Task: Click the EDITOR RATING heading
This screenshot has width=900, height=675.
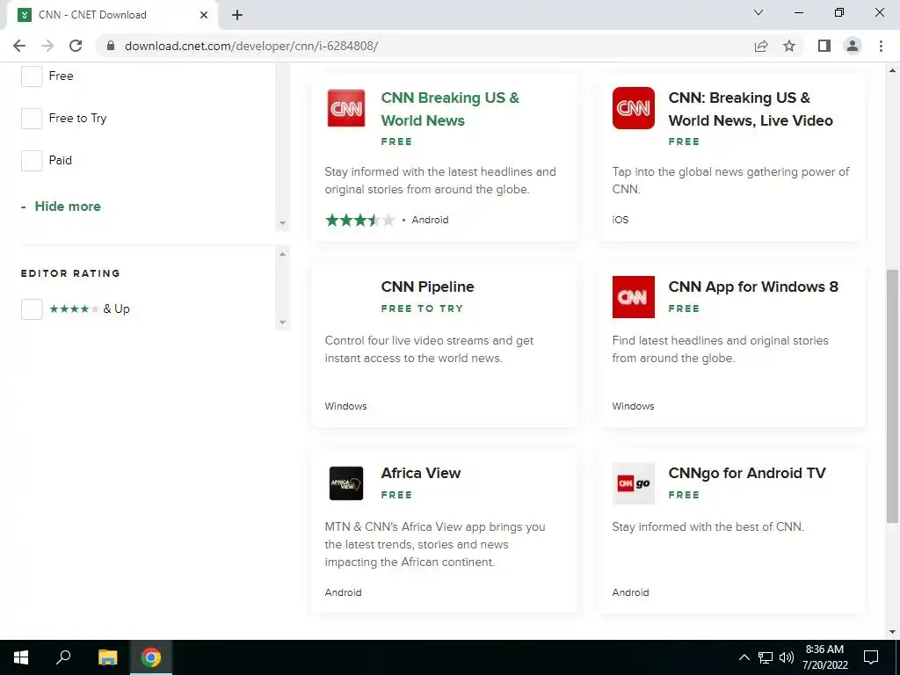Action: pos(70,273)
